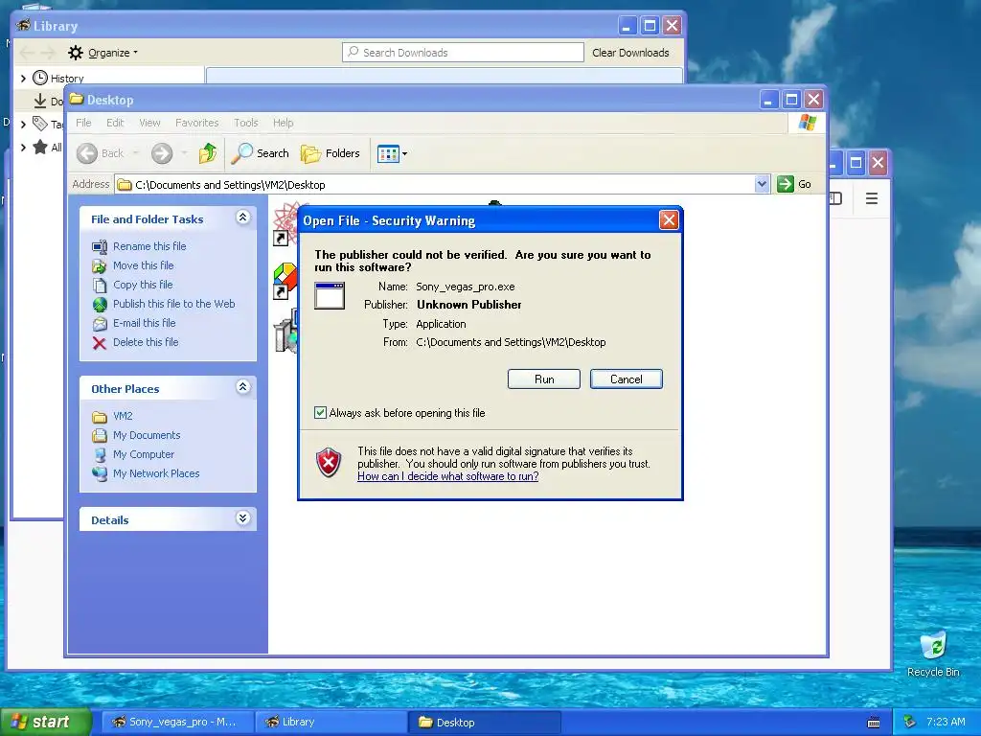Select E-mail this file task

tap(144, 323)
